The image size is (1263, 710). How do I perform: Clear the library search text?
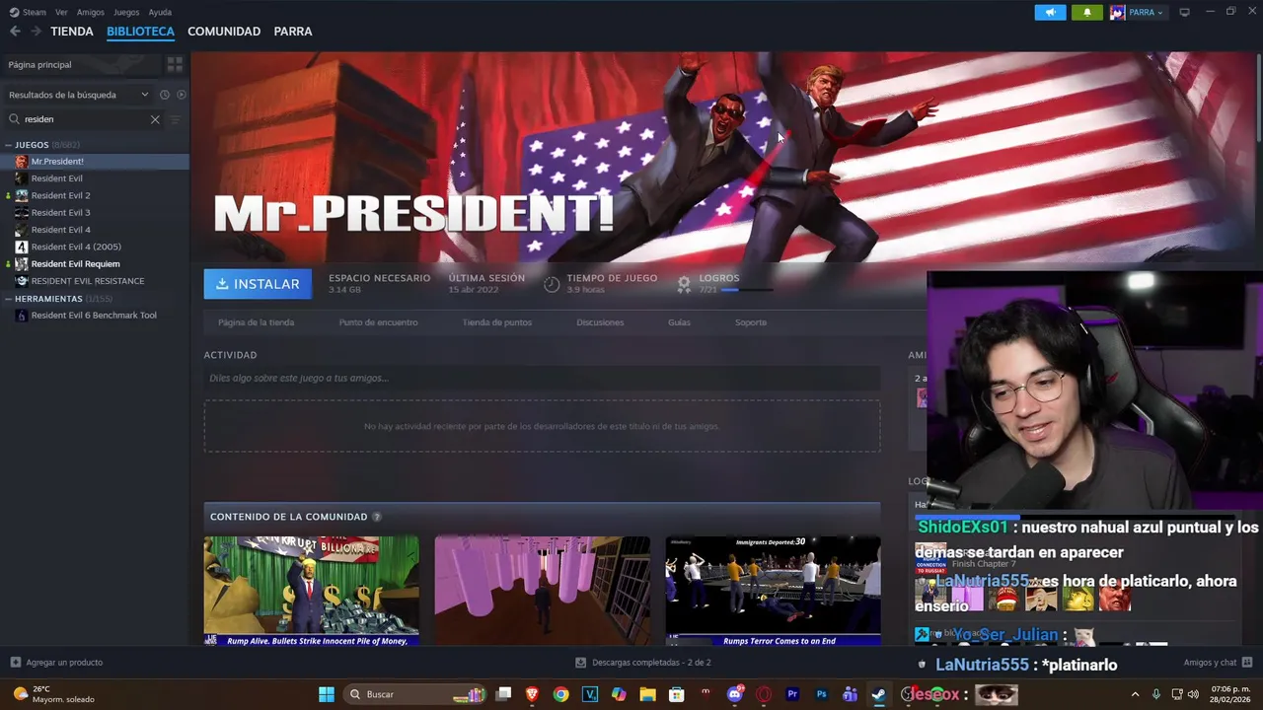pyautogui.click(x=155, y=119)
